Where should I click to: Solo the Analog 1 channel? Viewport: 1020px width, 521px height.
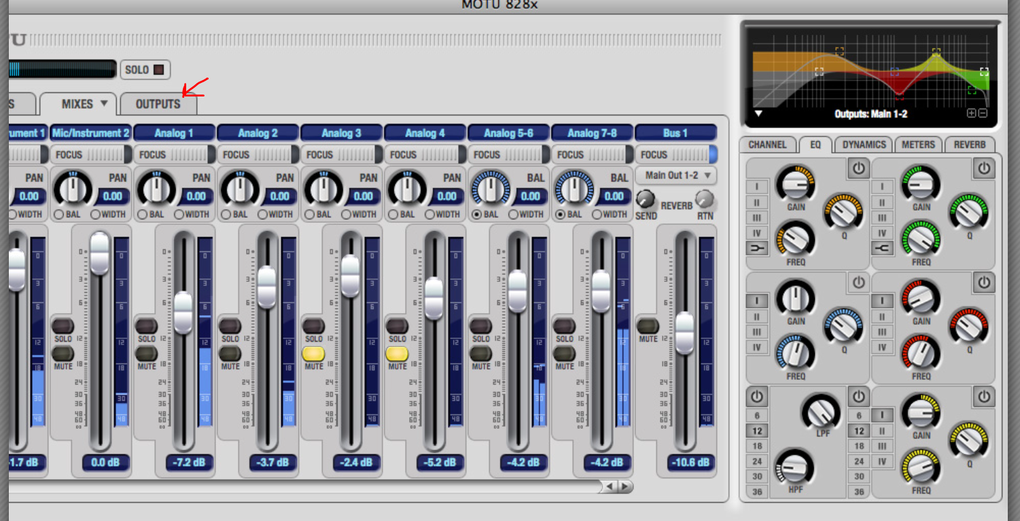tap(146, 326)
